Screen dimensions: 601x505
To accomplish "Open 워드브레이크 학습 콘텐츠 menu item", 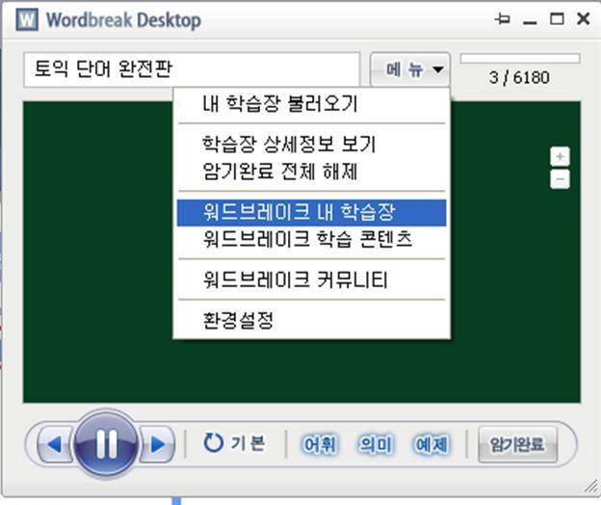I will (x=312, y=239).
